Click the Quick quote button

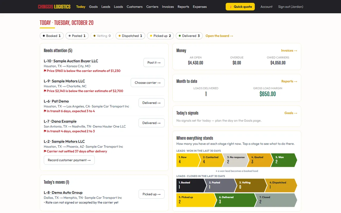[240, 7]
